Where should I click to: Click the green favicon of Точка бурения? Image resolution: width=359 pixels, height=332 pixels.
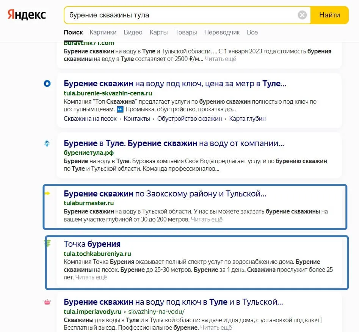47,244
